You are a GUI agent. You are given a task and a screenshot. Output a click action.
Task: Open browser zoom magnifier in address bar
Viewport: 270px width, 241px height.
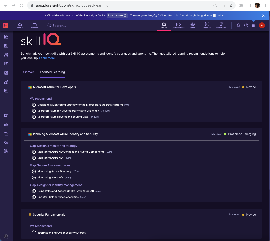215,5
